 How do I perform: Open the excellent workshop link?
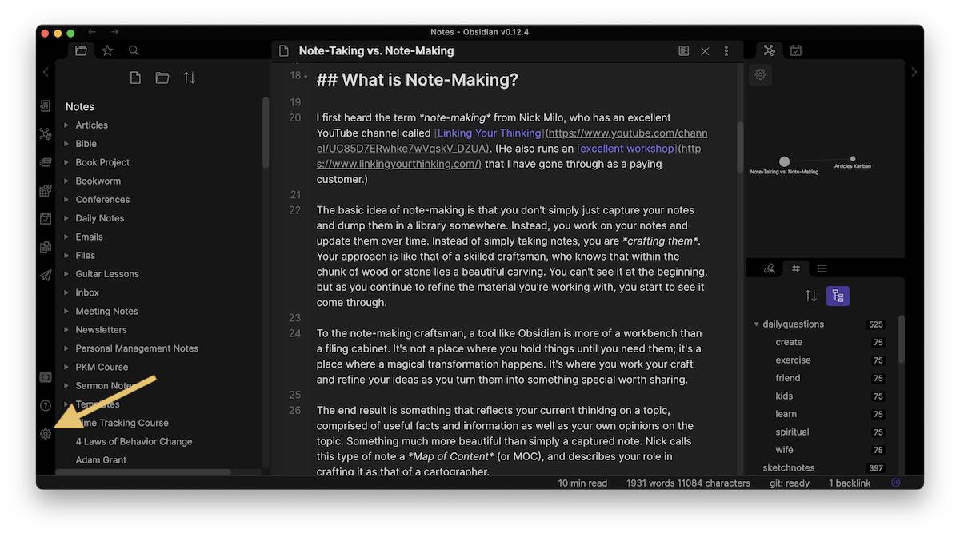click(627, 149)
